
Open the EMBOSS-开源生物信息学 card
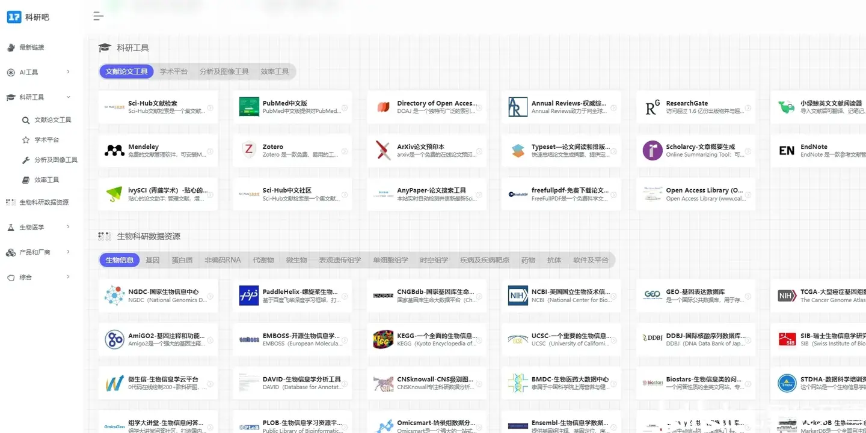292,339
